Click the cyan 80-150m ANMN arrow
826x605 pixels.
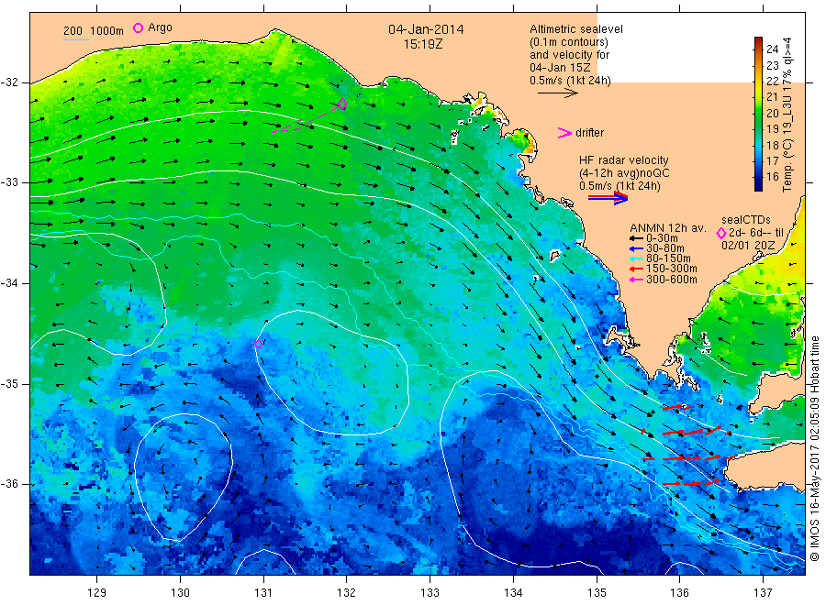636,258
